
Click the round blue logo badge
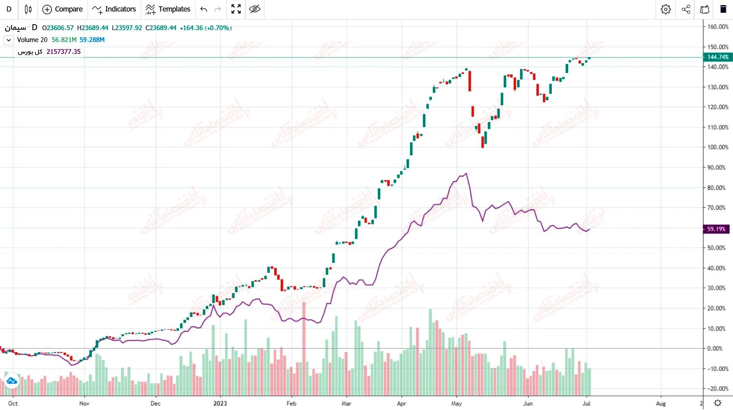pos(11,381)
